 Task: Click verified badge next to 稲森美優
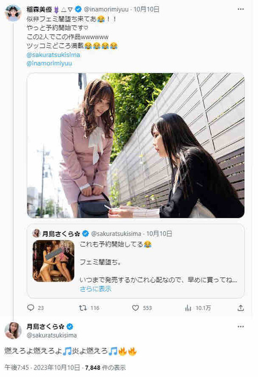[78, 9]
